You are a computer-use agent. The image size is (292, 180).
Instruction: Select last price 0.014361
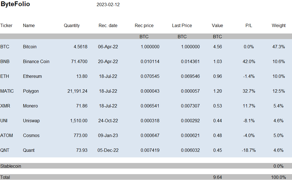190,62
